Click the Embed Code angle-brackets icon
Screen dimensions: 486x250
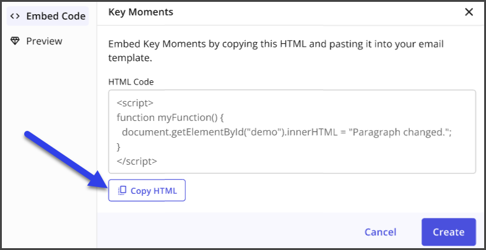[15, 16]
